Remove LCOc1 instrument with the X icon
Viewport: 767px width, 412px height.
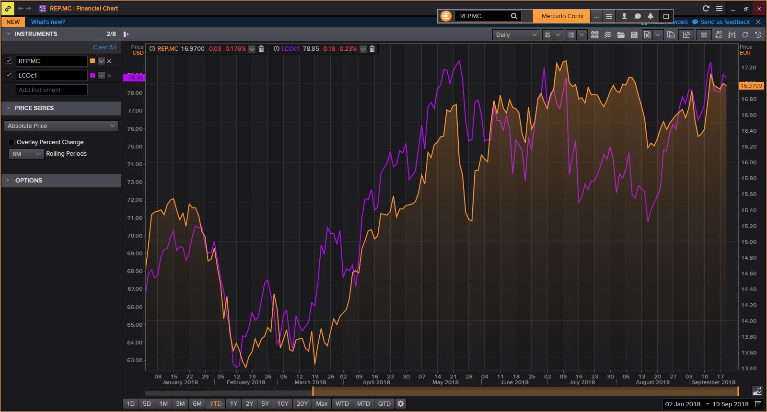(x=109, y=75)
